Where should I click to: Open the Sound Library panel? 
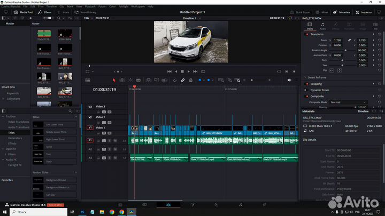click(87, 11)
